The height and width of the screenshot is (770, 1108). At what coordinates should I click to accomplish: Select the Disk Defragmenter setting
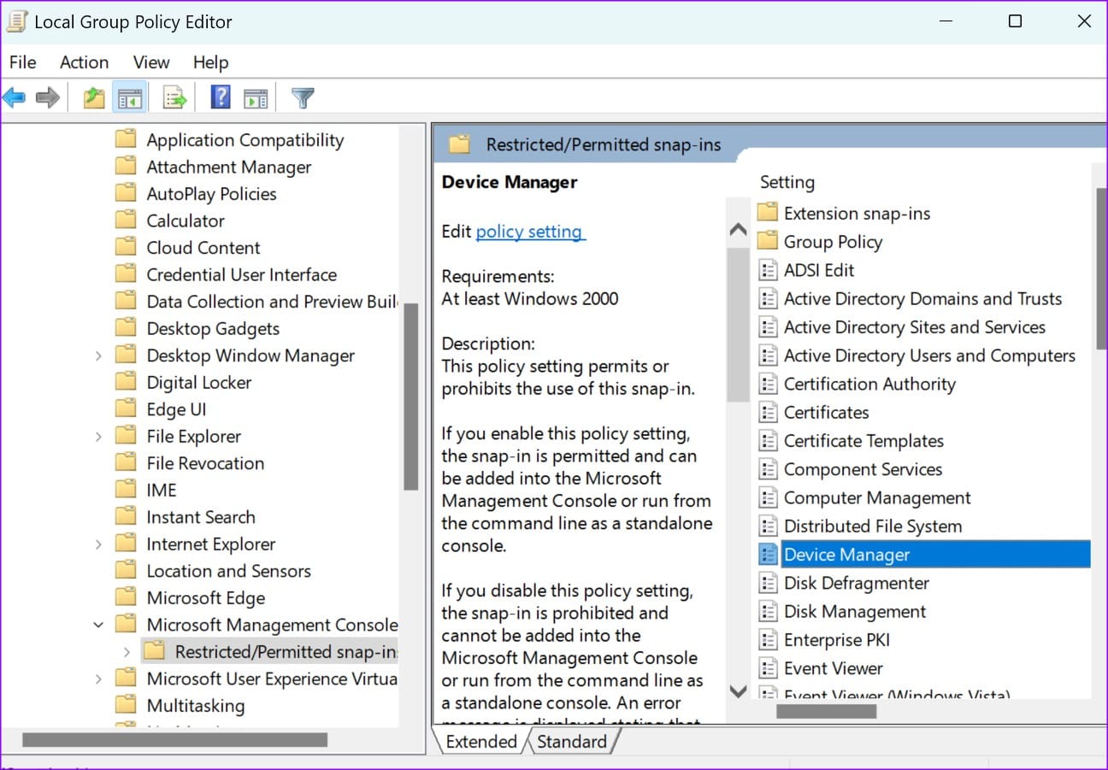point(856,583)
